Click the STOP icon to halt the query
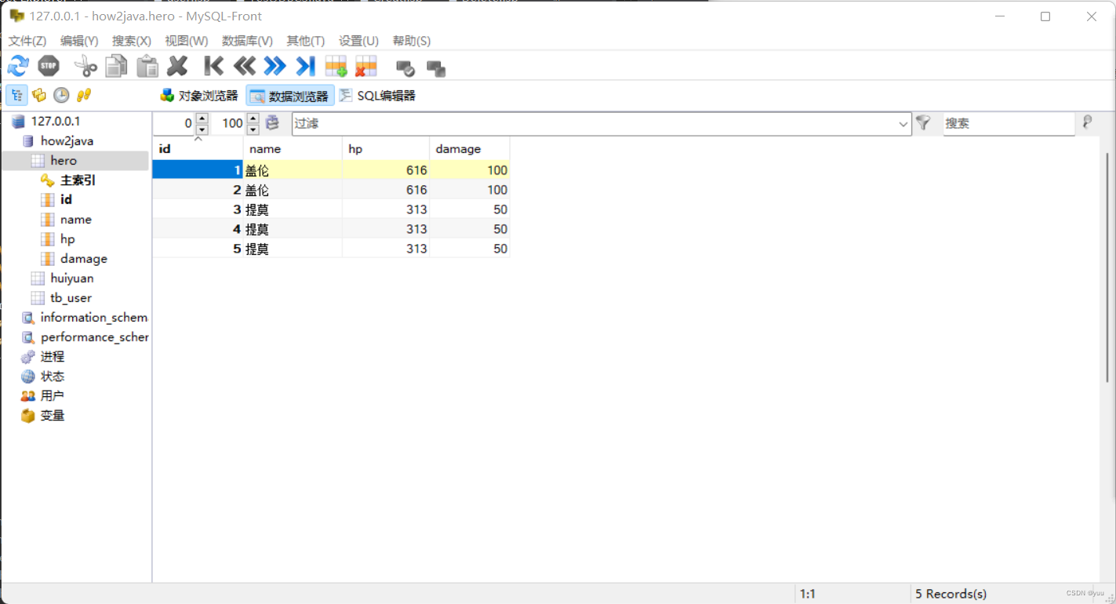The height and width of the screenshot is (604, 1116). point(48,66)
